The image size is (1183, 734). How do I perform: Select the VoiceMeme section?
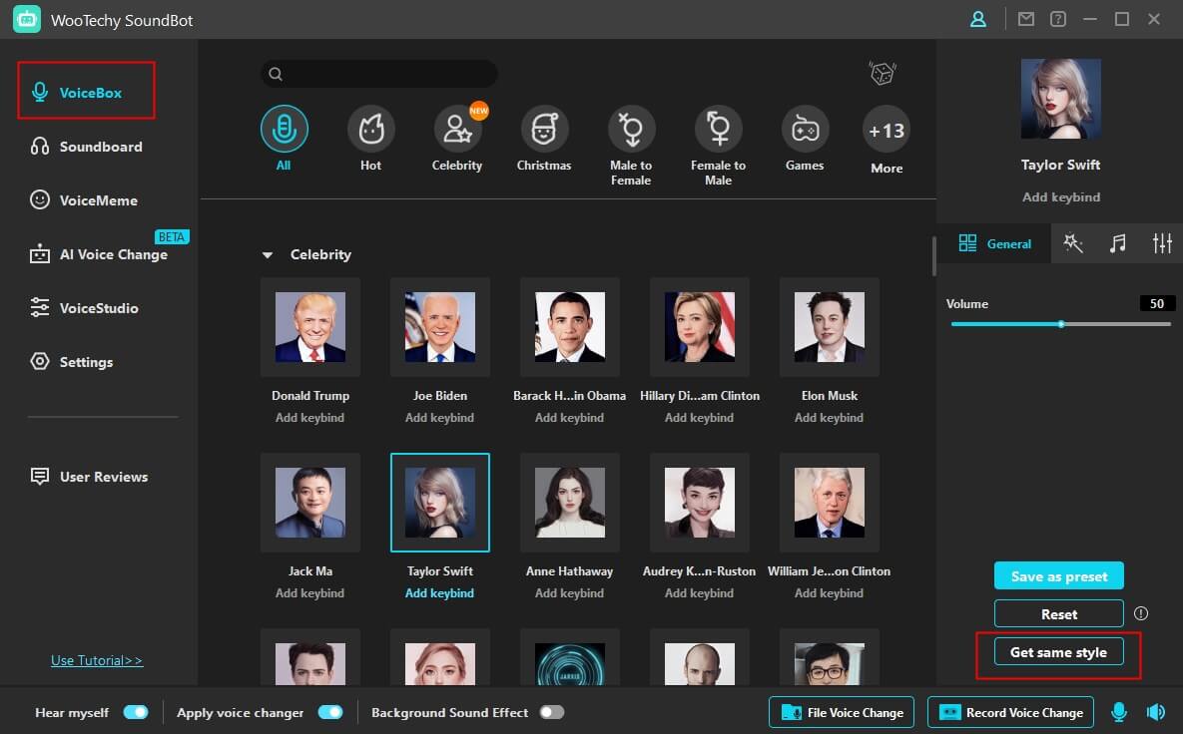click(x=99, y=199)
